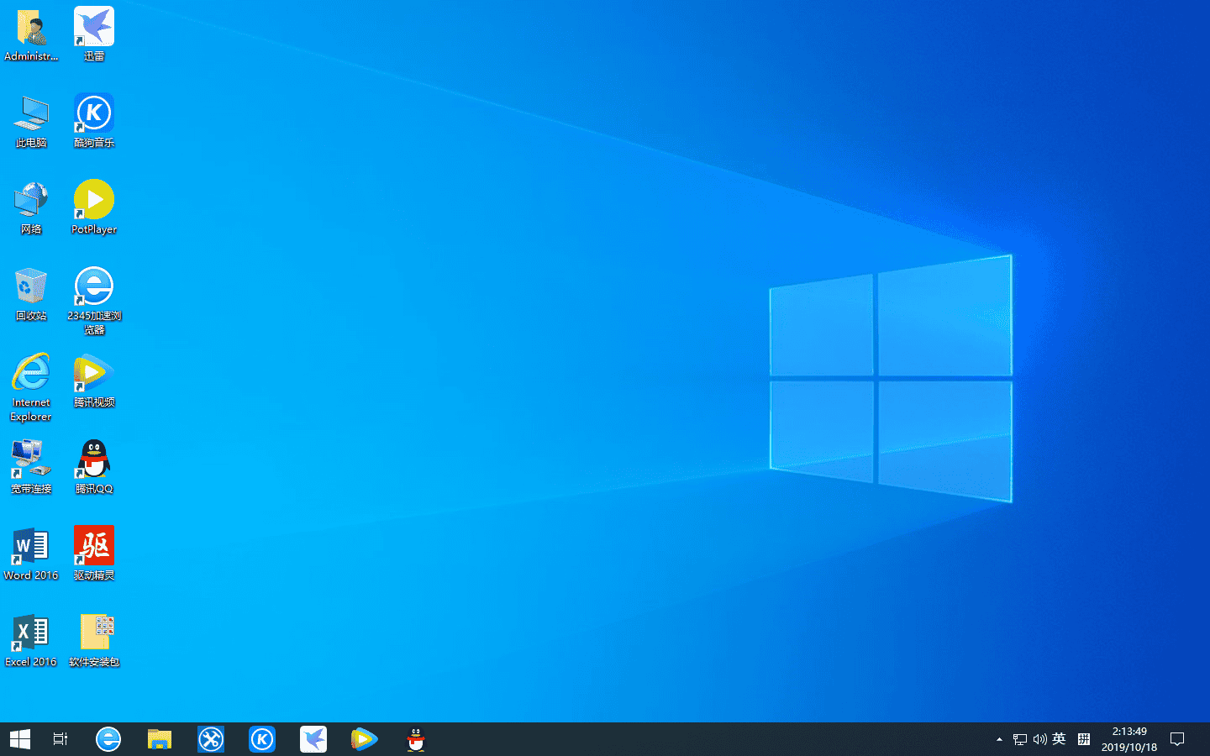This screenshot has height=756, width=1210.
Task: Select the 驱动精灵 desktop shortcut
Action: pos(94,554)
